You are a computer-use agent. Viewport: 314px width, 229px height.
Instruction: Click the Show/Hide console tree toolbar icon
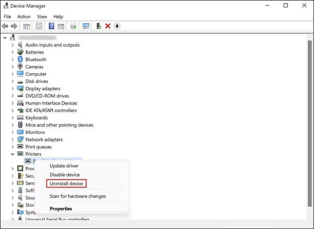pyautogui.click(x=26, y=26)
